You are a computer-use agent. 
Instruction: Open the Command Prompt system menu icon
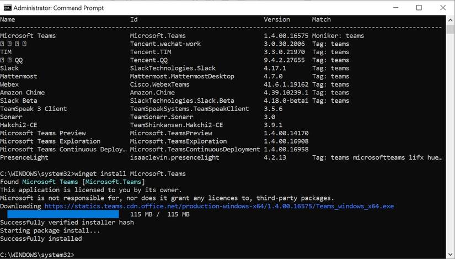point(7,8)
